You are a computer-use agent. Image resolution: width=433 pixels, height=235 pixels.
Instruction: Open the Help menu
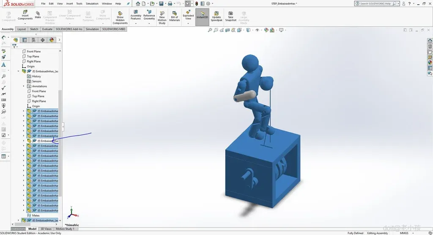[x=118, y=3]
